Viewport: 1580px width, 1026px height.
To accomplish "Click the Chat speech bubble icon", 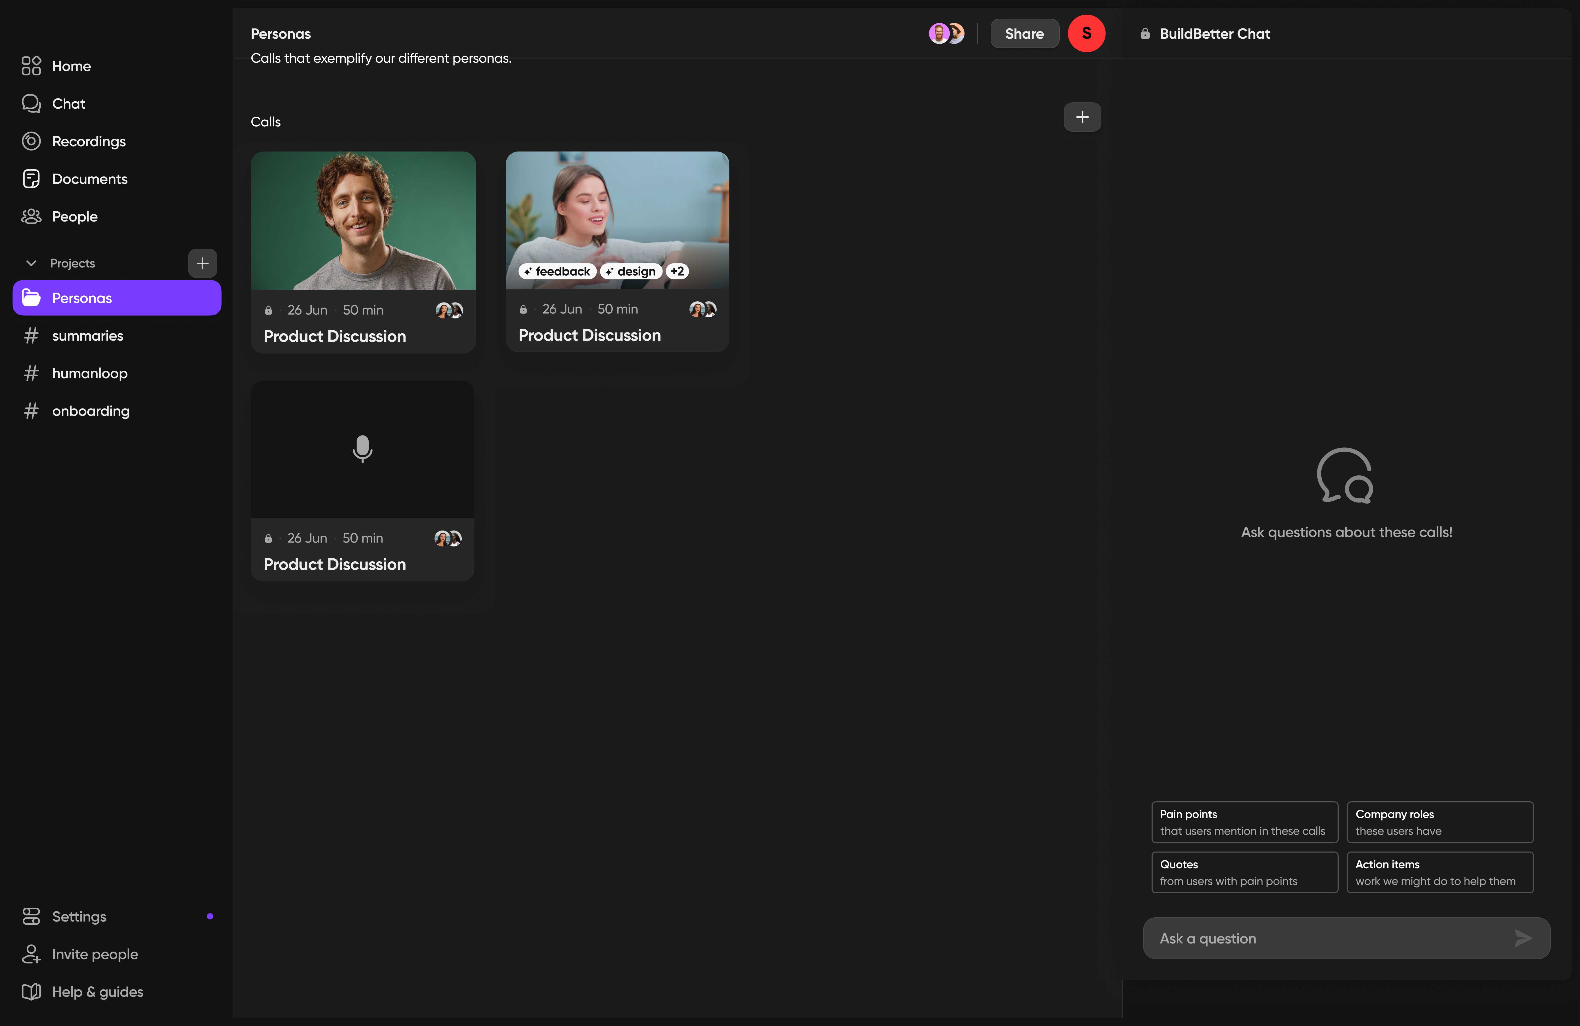I will pos(31,103).
